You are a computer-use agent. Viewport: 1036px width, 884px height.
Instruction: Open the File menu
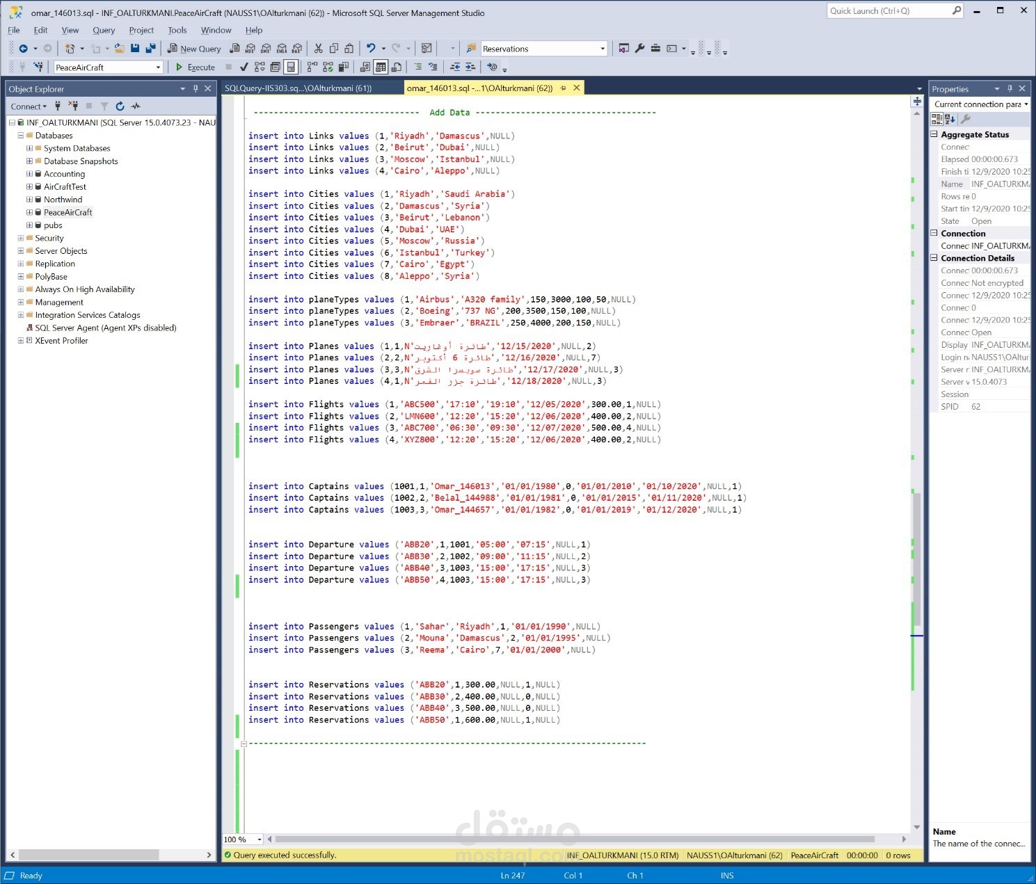(14, 30)
